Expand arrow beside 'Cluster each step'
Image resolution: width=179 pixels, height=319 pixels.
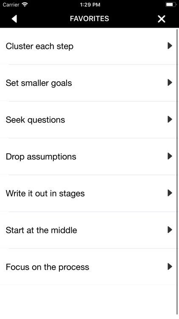coord(170,46)
